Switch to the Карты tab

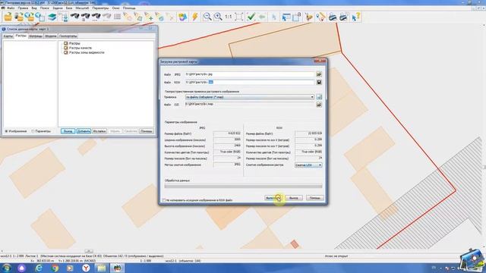point(8,36)
